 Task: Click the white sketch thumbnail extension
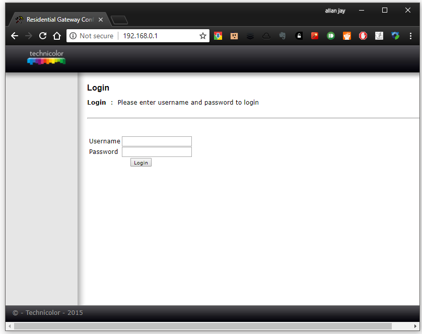click(379, 36)
